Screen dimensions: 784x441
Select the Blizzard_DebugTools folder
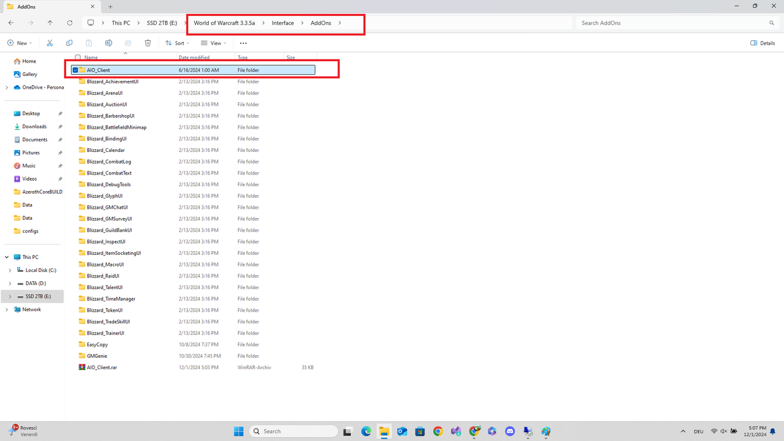105,184
